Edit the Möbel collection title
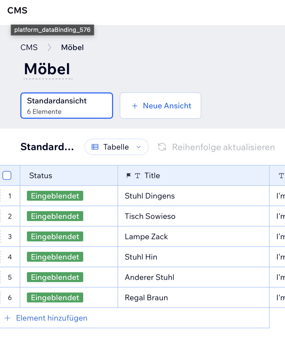Image resolution: width=285 pixels, height=353 pixels. point(47,69)
